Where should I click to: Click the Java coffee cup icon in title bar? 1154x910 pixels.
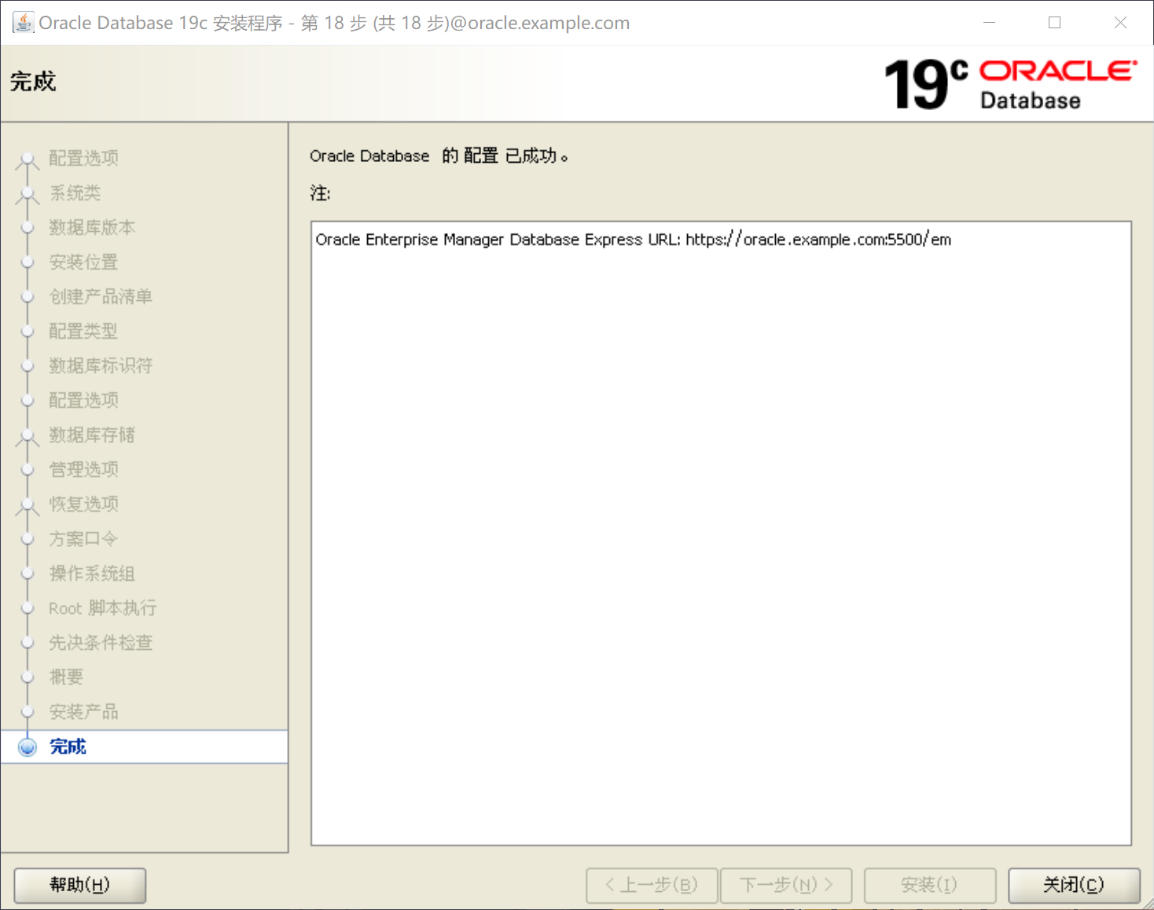(x=22, y=21)
